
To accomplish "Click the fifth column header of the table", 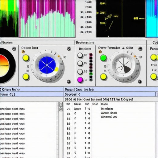I will tap(105, 104).
